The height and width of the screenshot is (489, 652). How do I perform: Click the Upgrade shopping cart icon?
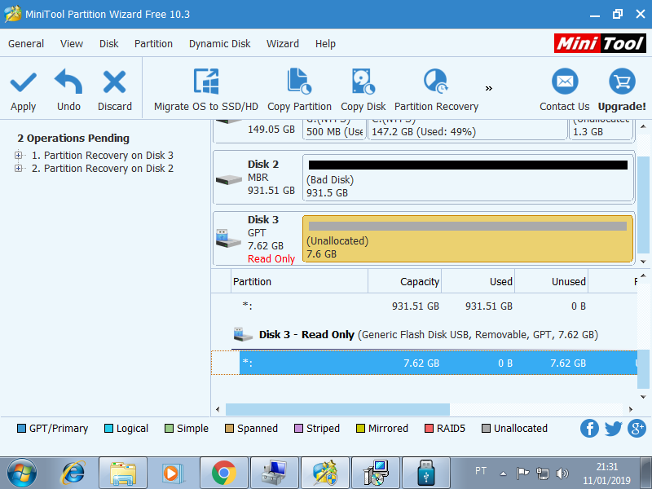(622, 81)
